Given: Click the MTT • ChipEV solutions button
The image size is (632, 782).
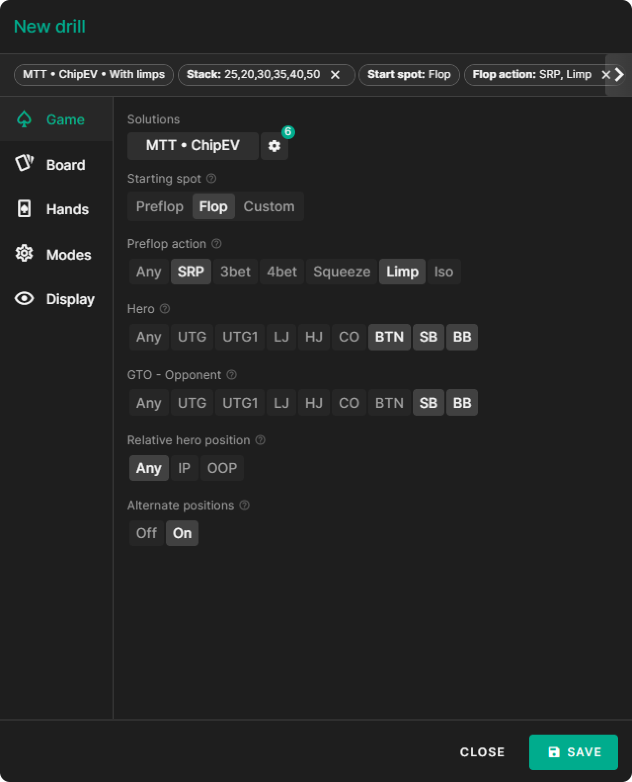Looking at the screenshot, I should (193, 146).
